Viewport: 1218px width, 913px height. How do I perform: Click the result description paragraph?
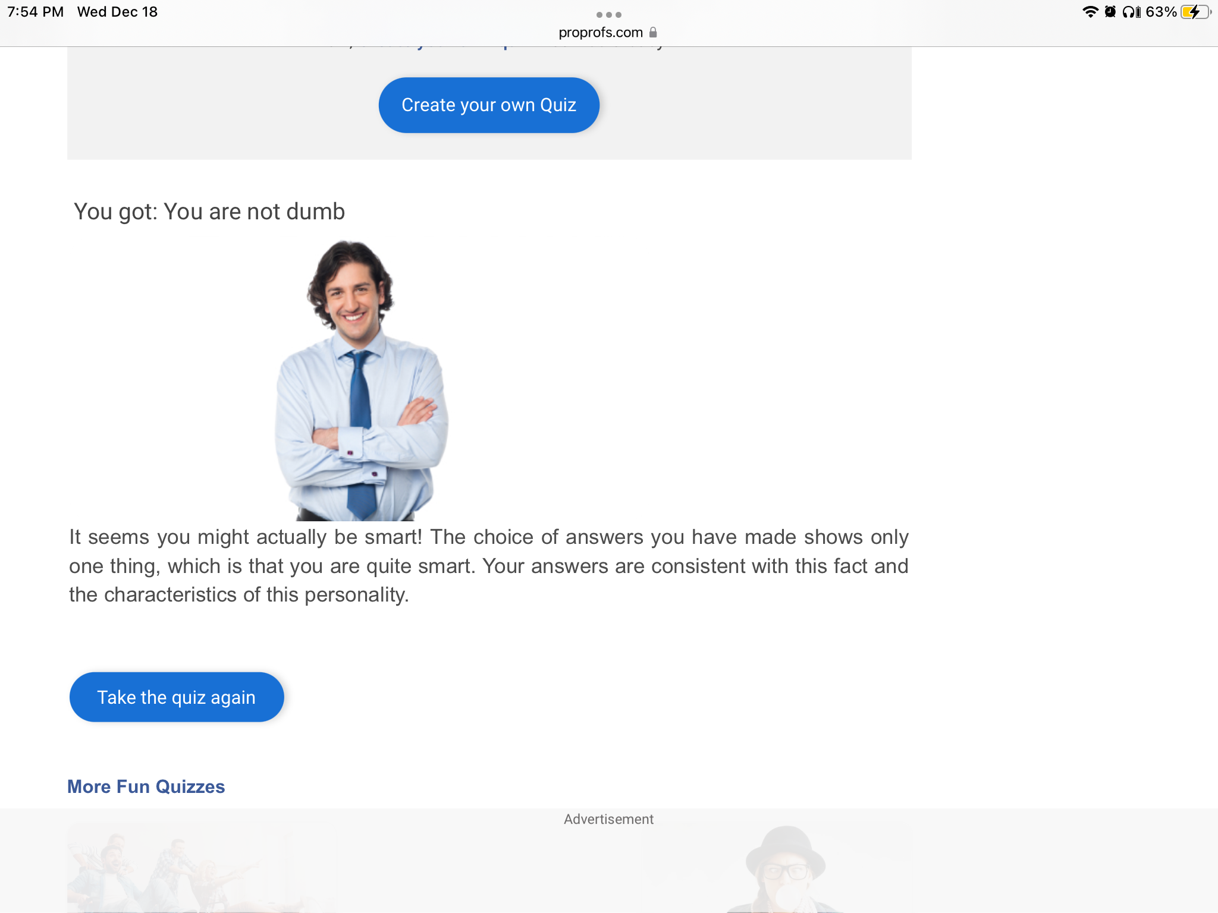488,566
